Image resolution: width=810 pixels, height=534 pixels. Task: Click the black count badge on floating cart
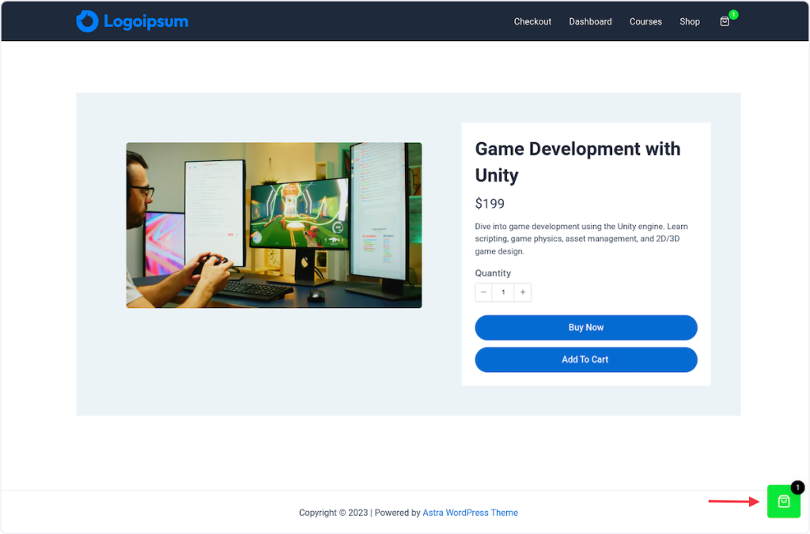[797, 487]
